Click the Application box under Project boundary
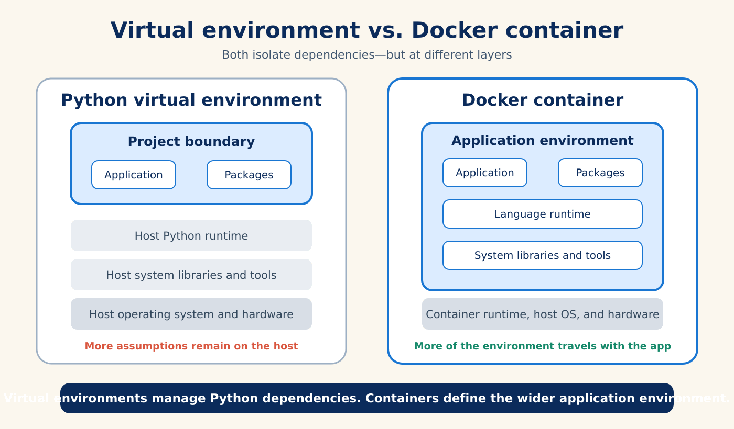This screenshot has width=734, height=429. (x=134, y=175)
